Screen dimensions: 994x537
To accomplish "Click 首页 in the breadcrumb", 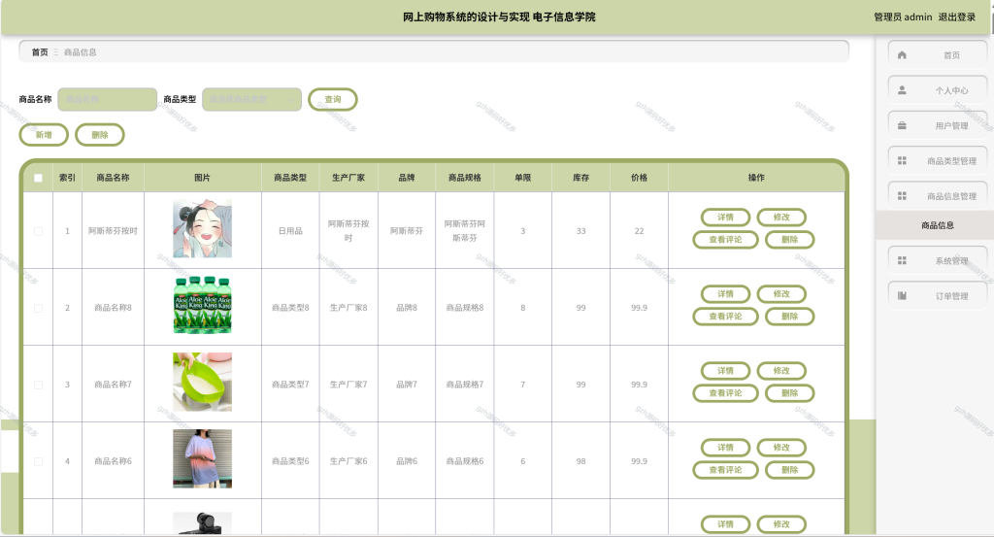I will 40,52.
